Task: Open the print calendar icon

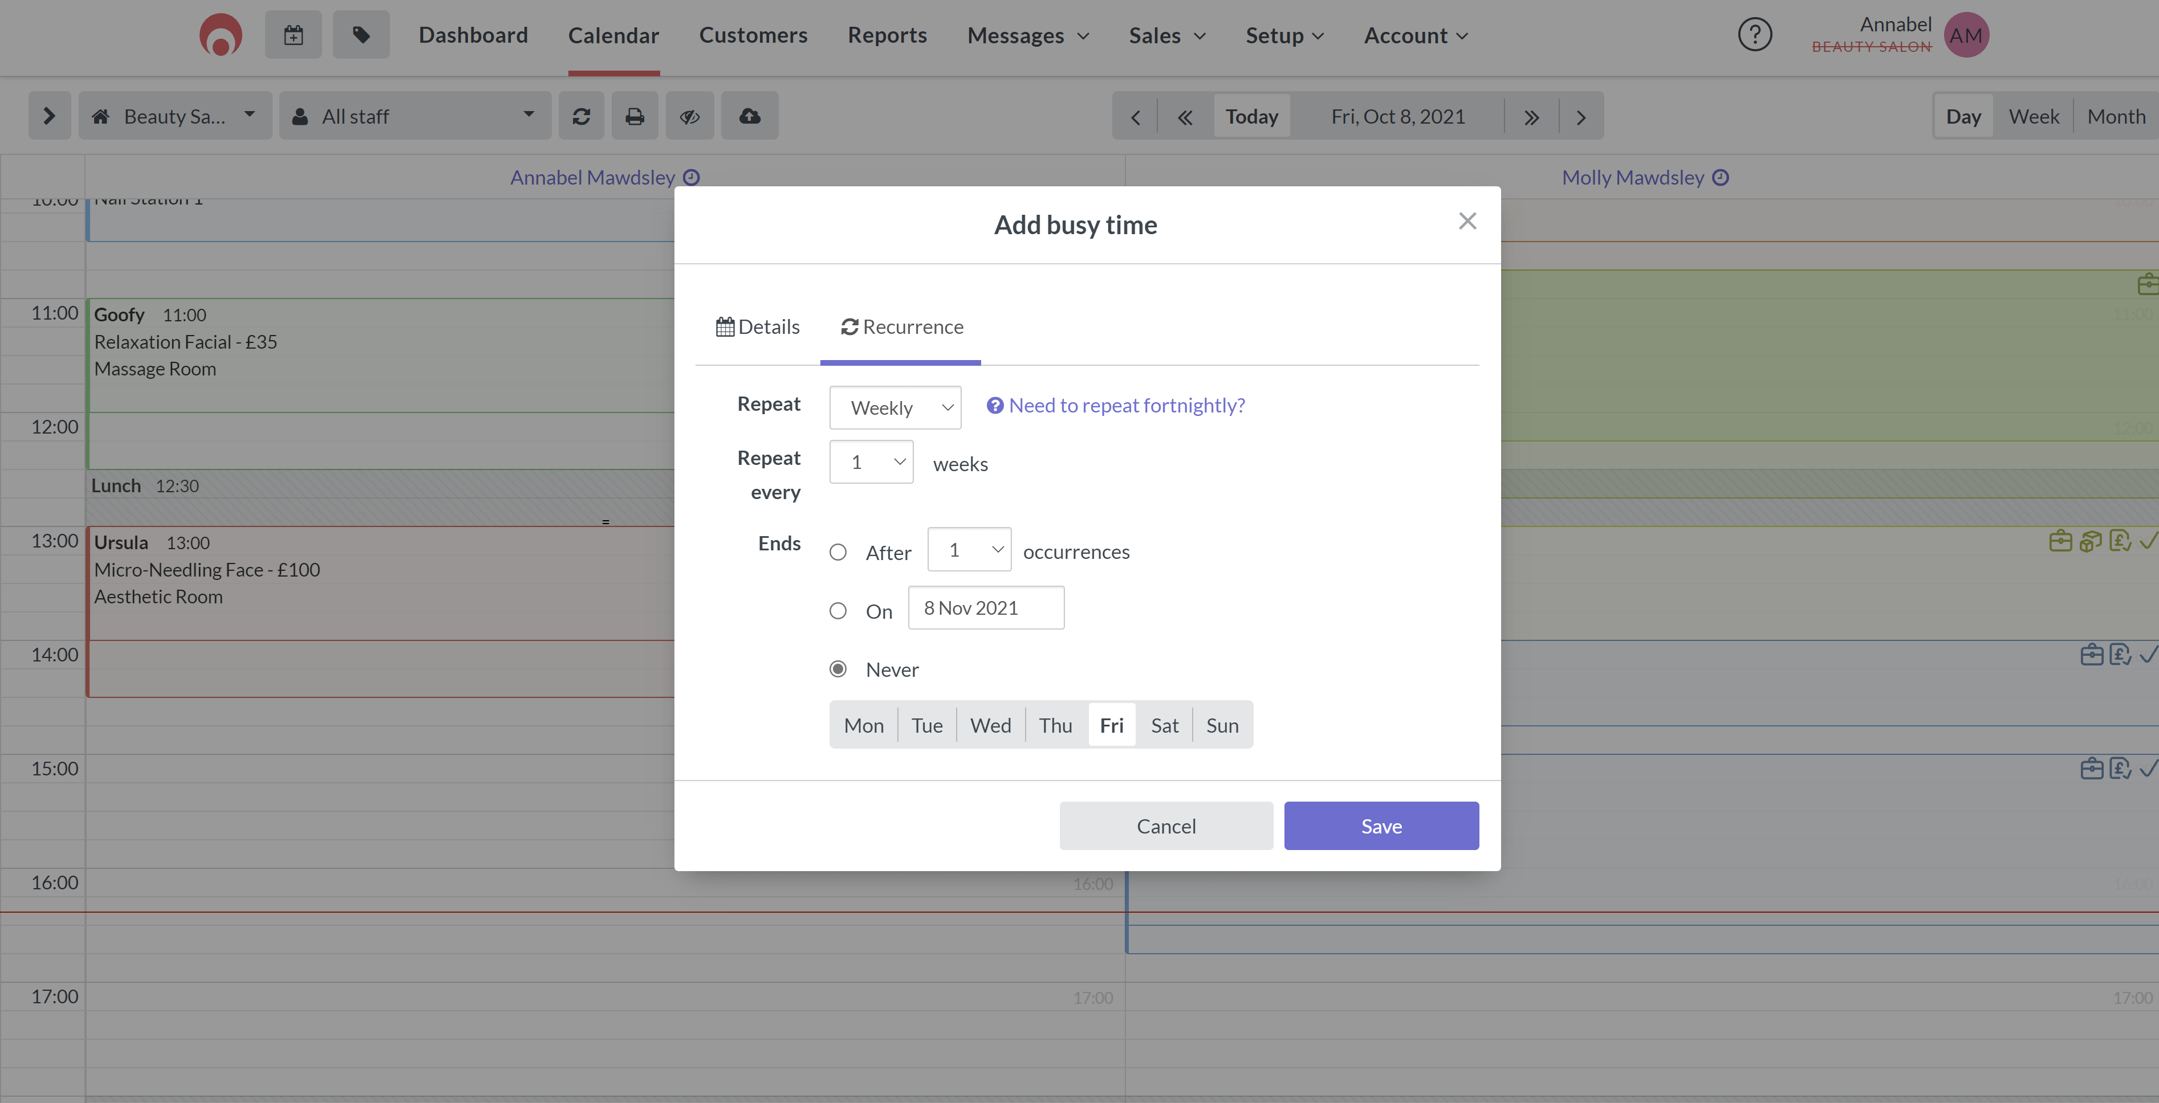Action: pos(635,116)
